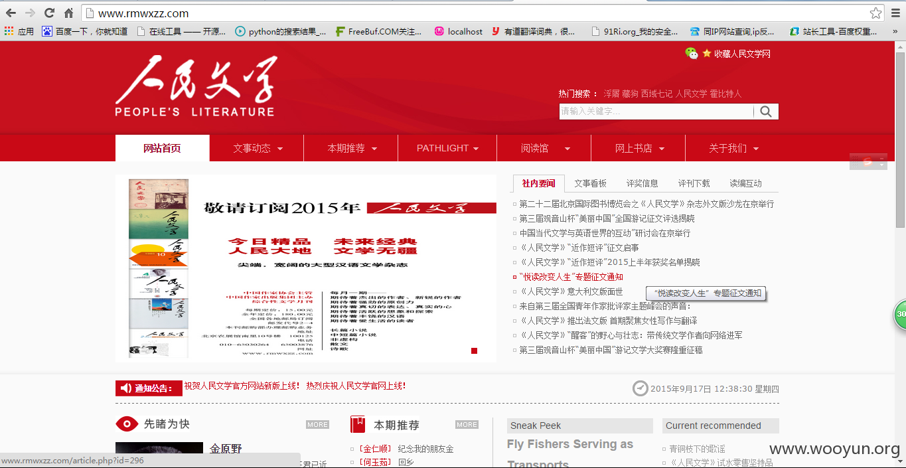The width and height of the screenshot is (906, 468).
Task: Open the [金仁顺] 纪念我的朋友金 article
Action: point(406,449)
